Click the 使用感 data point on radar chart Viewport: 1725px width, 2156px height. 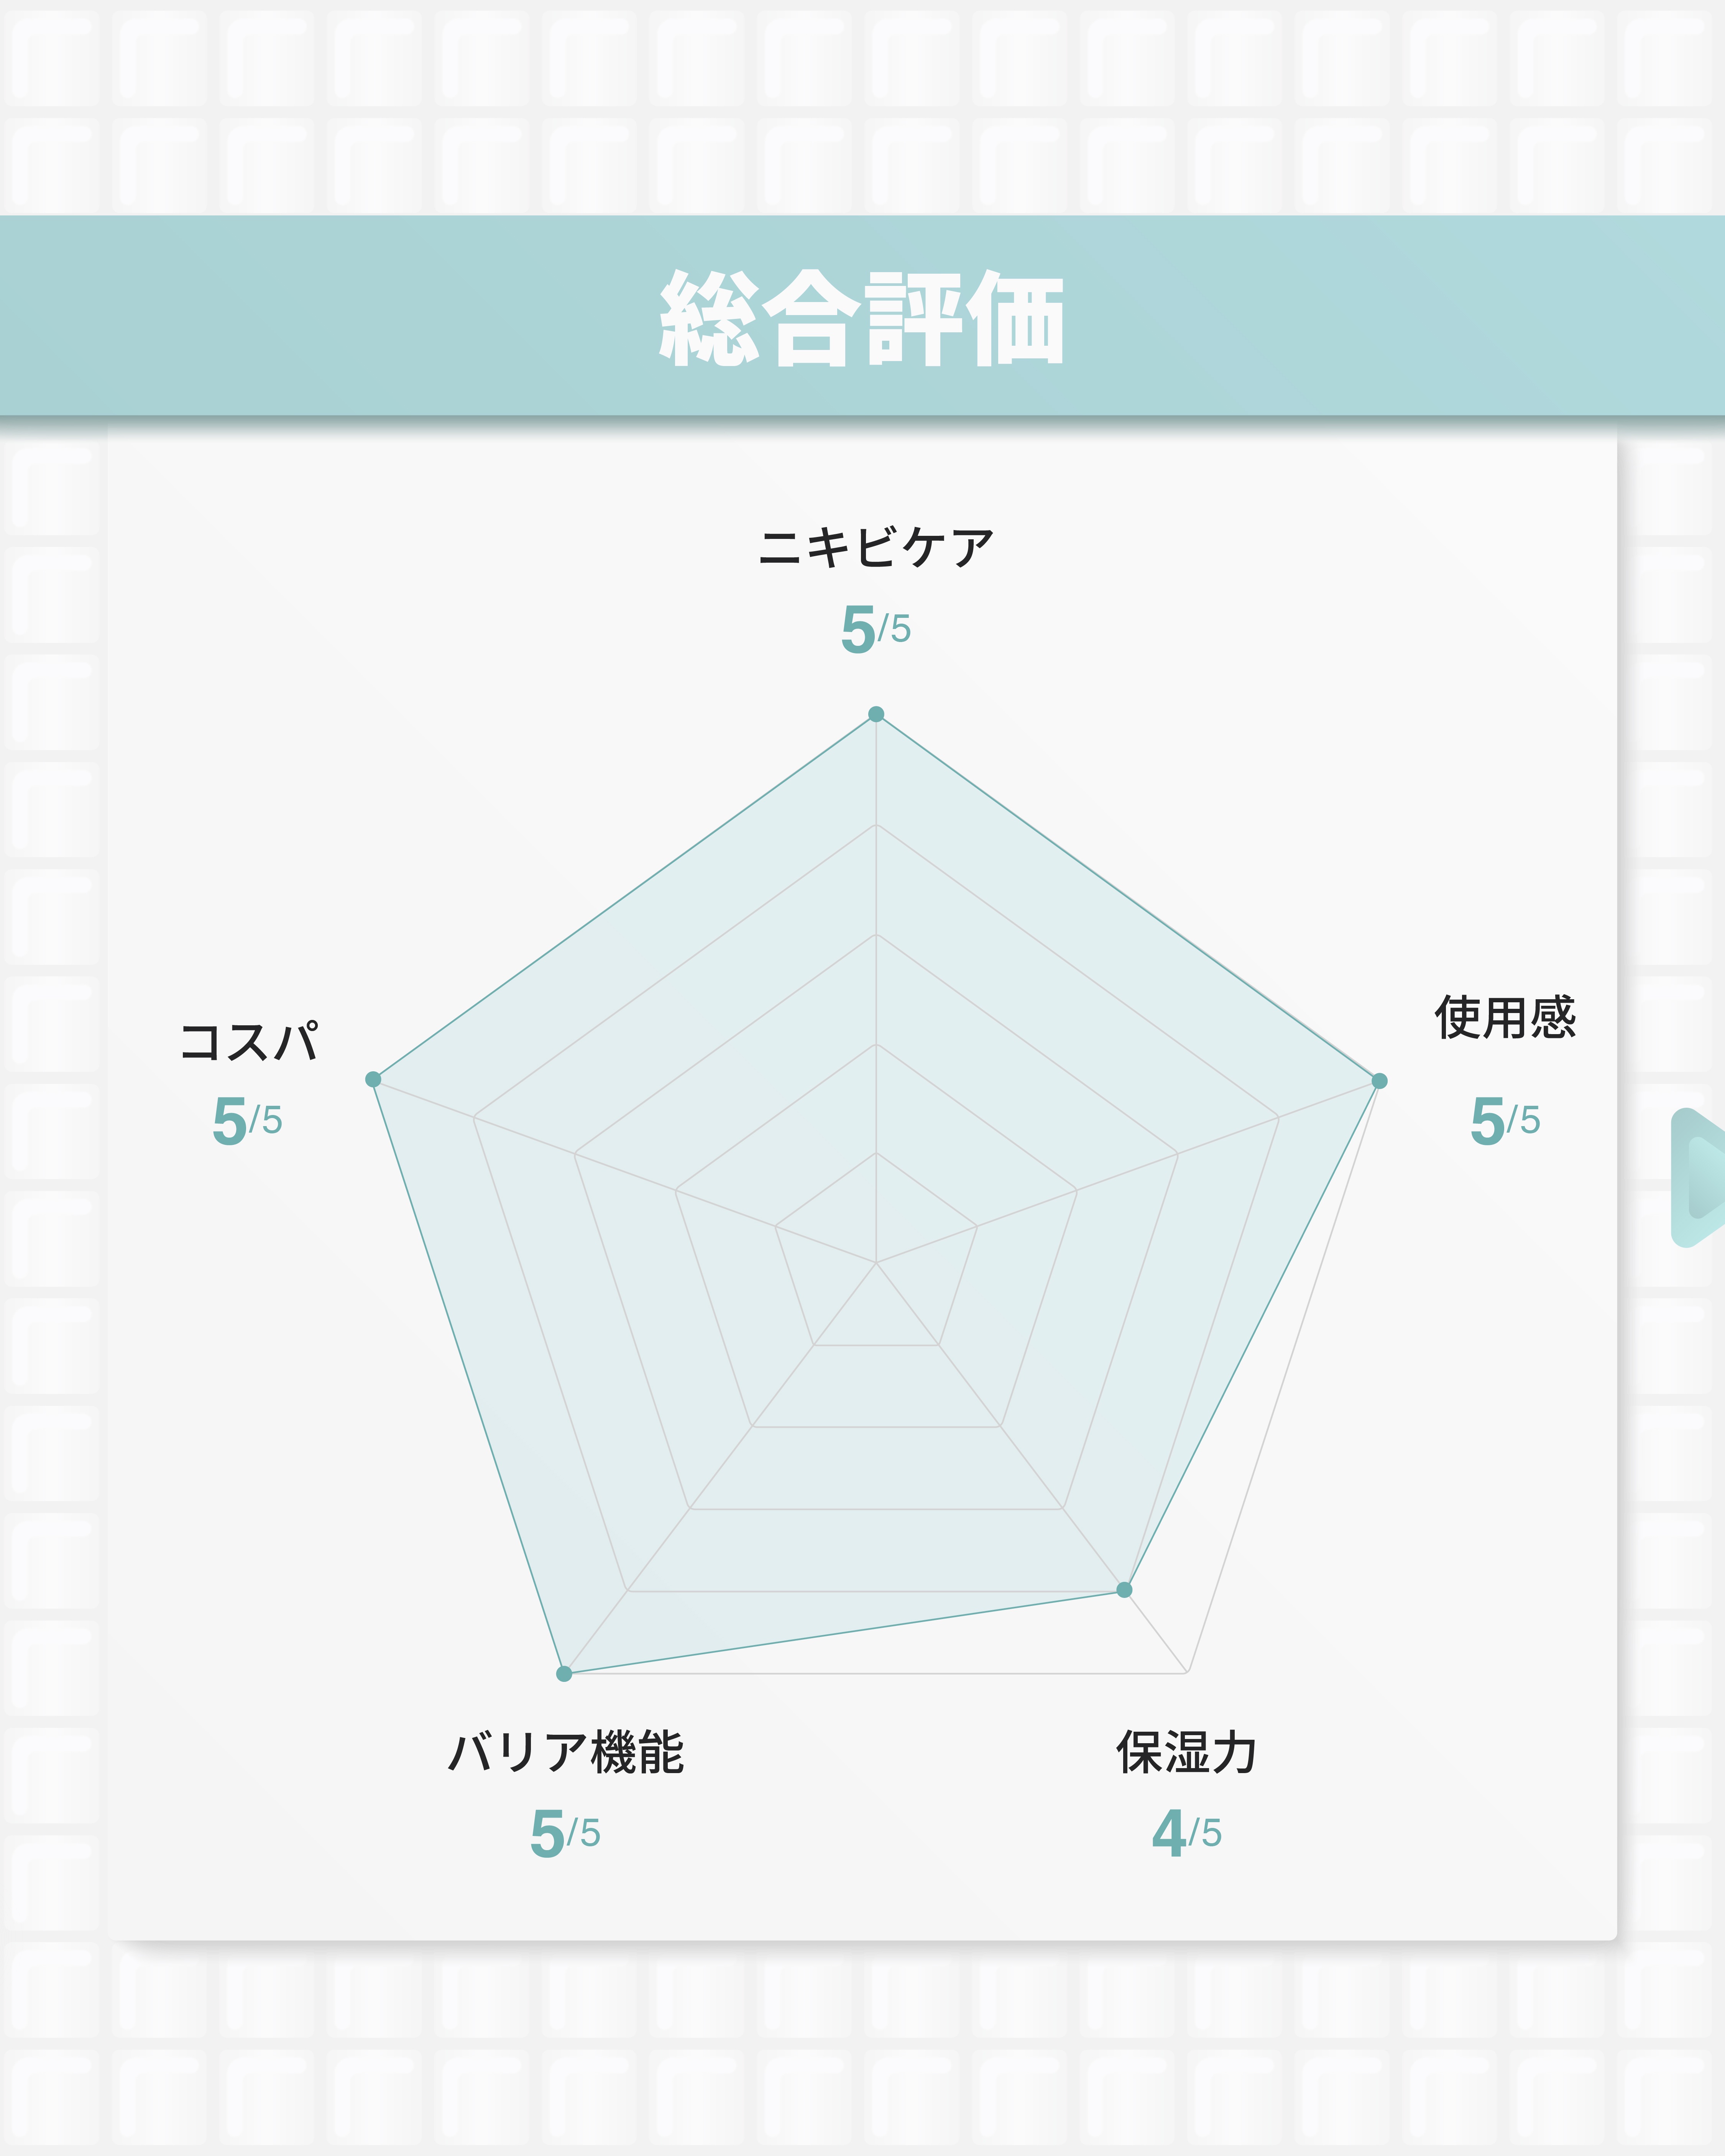[x=1379, y=1081]
